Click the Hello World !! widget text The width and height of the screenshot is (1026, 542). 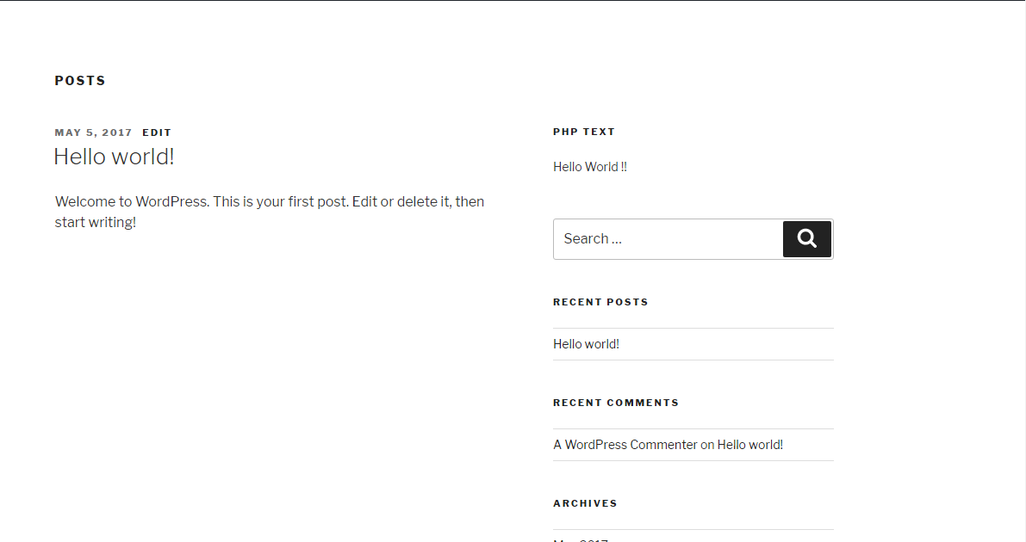pos(589,167)
